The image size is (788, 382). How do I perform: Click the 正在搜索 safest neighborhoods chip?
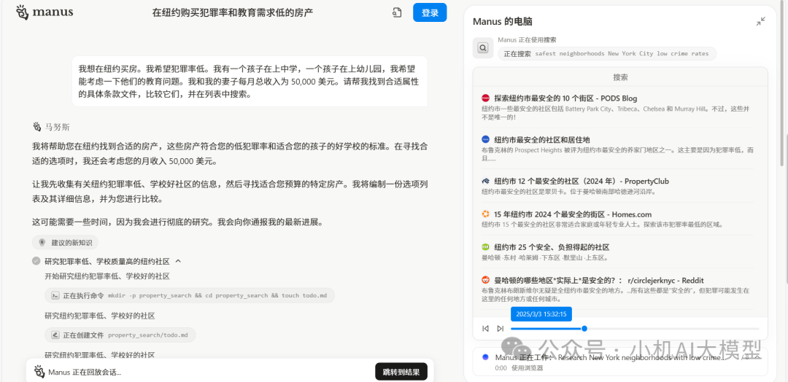click(x=606, y=54)
